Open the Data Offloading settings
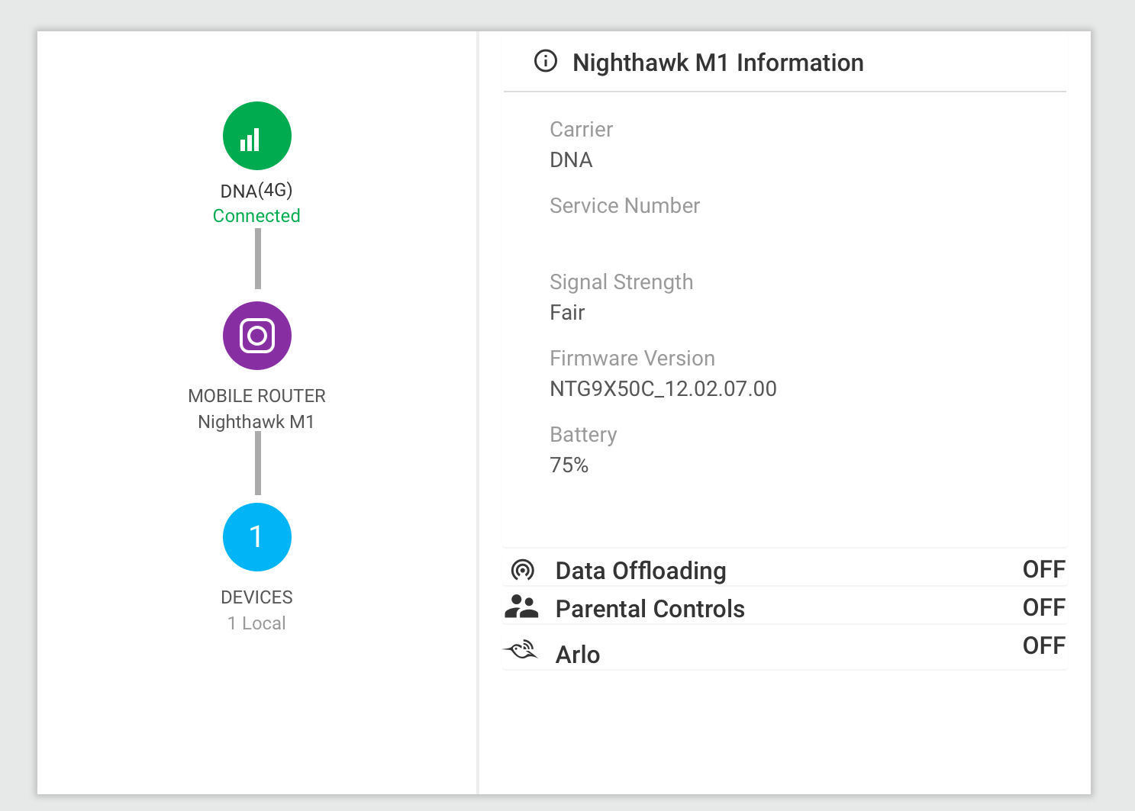 click(785, 569)
